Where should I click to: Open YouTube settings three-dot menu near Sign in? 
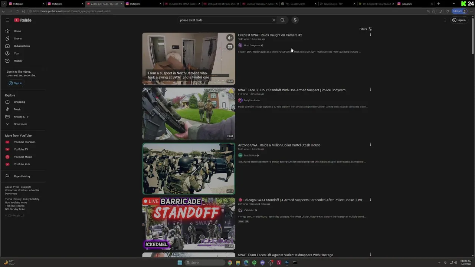click(x=445, y=20)
